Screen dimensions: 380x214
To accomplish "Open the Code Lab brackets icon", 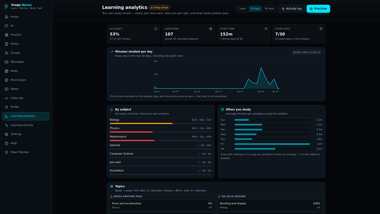I will coord(7,98).
